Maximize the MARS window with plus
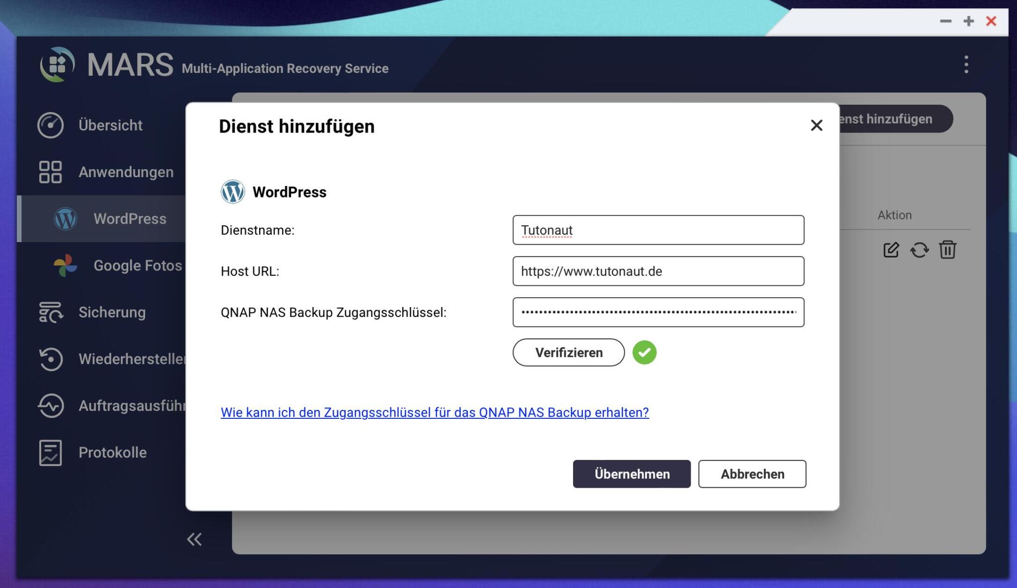 click(968, 21)
